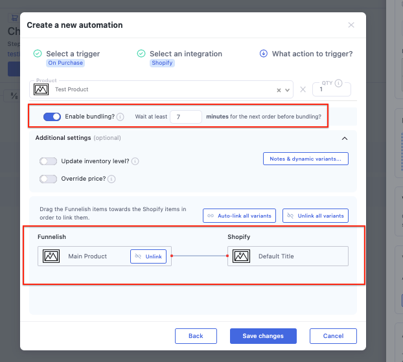Click the Main Product image thumbnail
Viewport: 403px width, 362px height.
51,256
